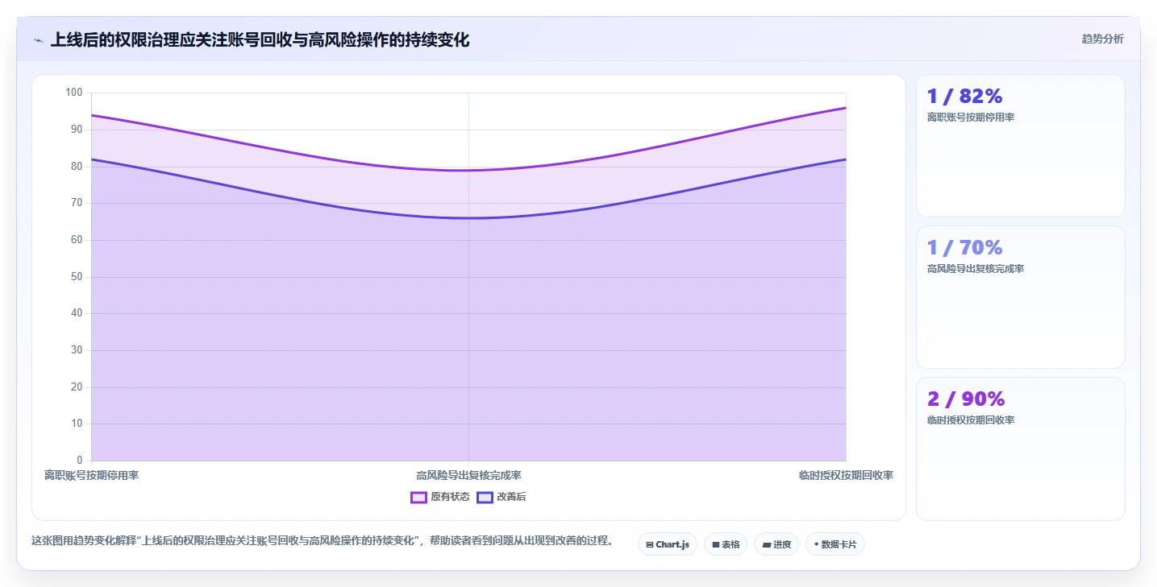The height and width of the screenshot is (587, 1157).
Task: Click the 2 / 90% metric value
Action: [966, 399]
